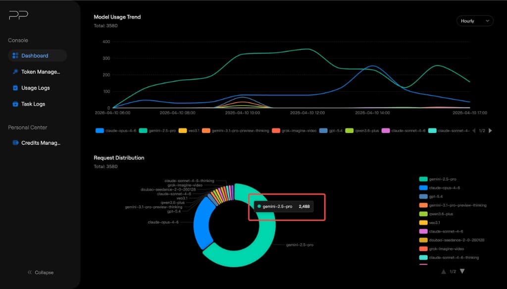Screen dimensions: 507x289
Task: Click the 2026-04-10 17:00 axis label
Action: (470, 113)
